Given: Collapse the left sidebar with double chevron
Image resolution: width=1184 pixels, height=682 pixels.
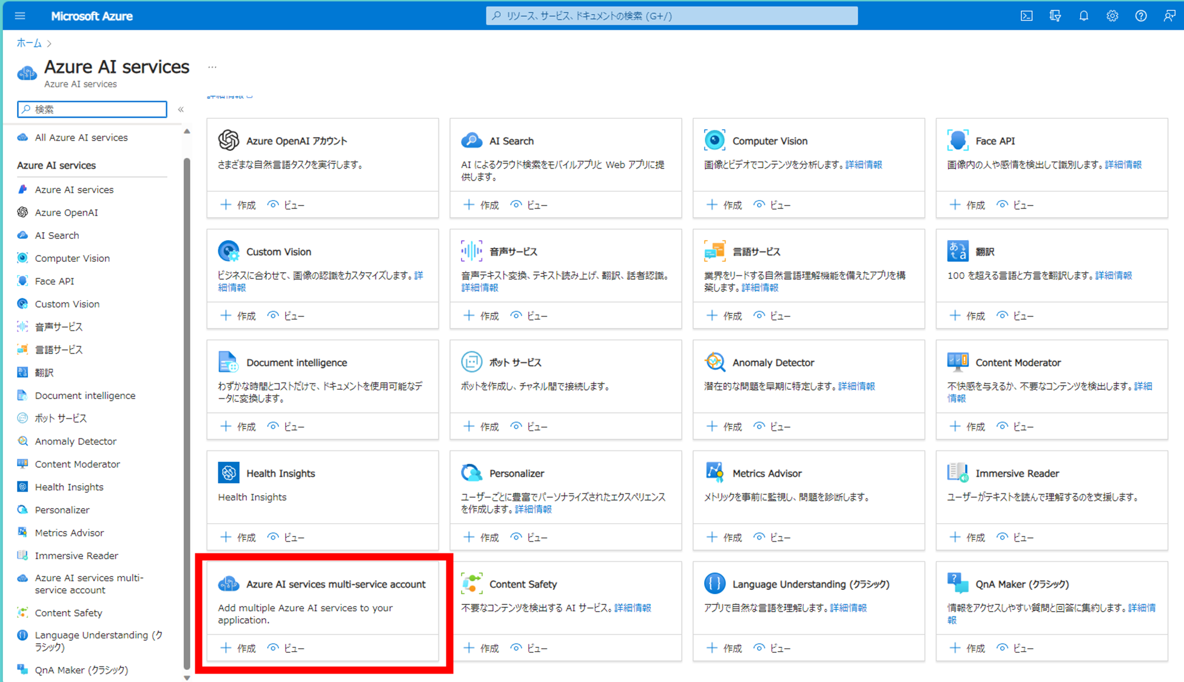Looking at the screenshot, I should 181,109.
